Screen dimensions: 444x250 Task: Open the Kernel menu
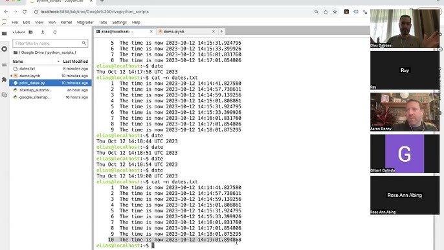click(x=66, y=23)
